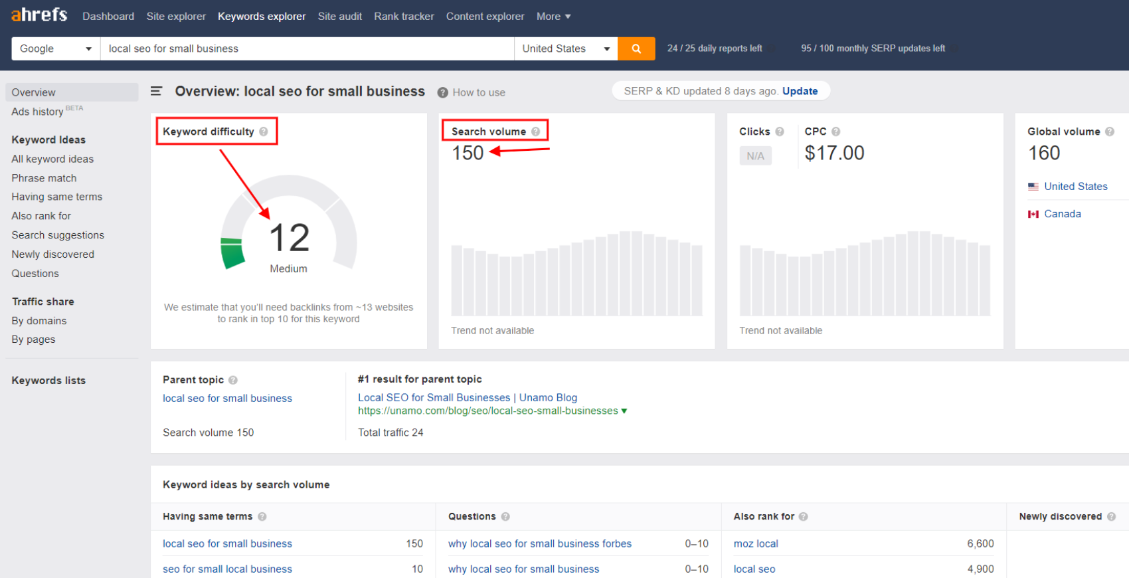Click the United States global volume link
Image resolution: width=1129 pixels, height=578 pixels.
click(1076, 187)
